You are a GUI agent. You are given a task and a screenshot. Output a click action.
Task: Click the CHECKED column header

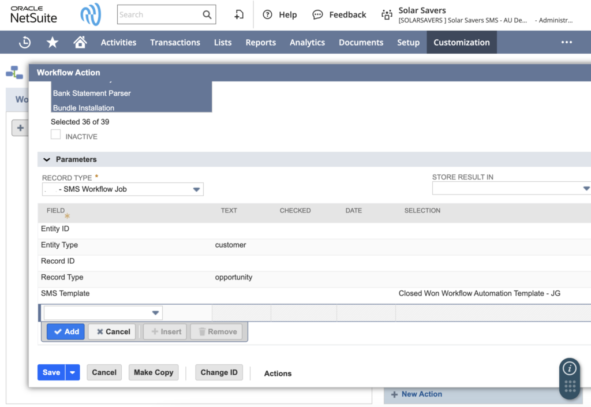[x=295, y=211]
